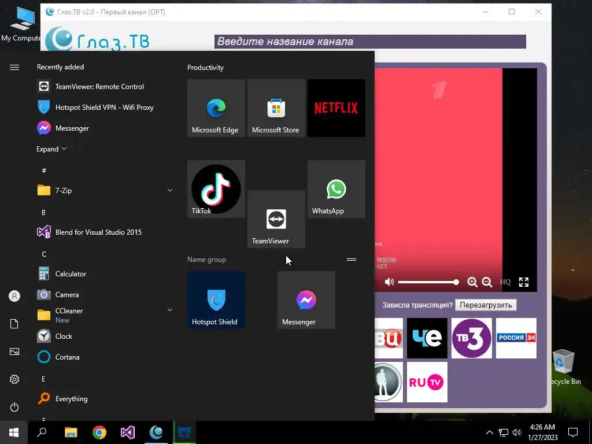Open the Messenger tile
592x444 pixels.
coord(306,300)
